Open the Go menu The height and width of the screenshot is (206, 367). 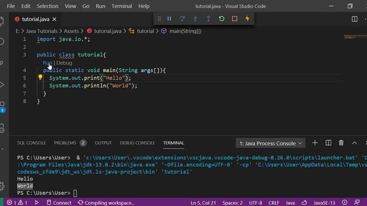point(86,6)
